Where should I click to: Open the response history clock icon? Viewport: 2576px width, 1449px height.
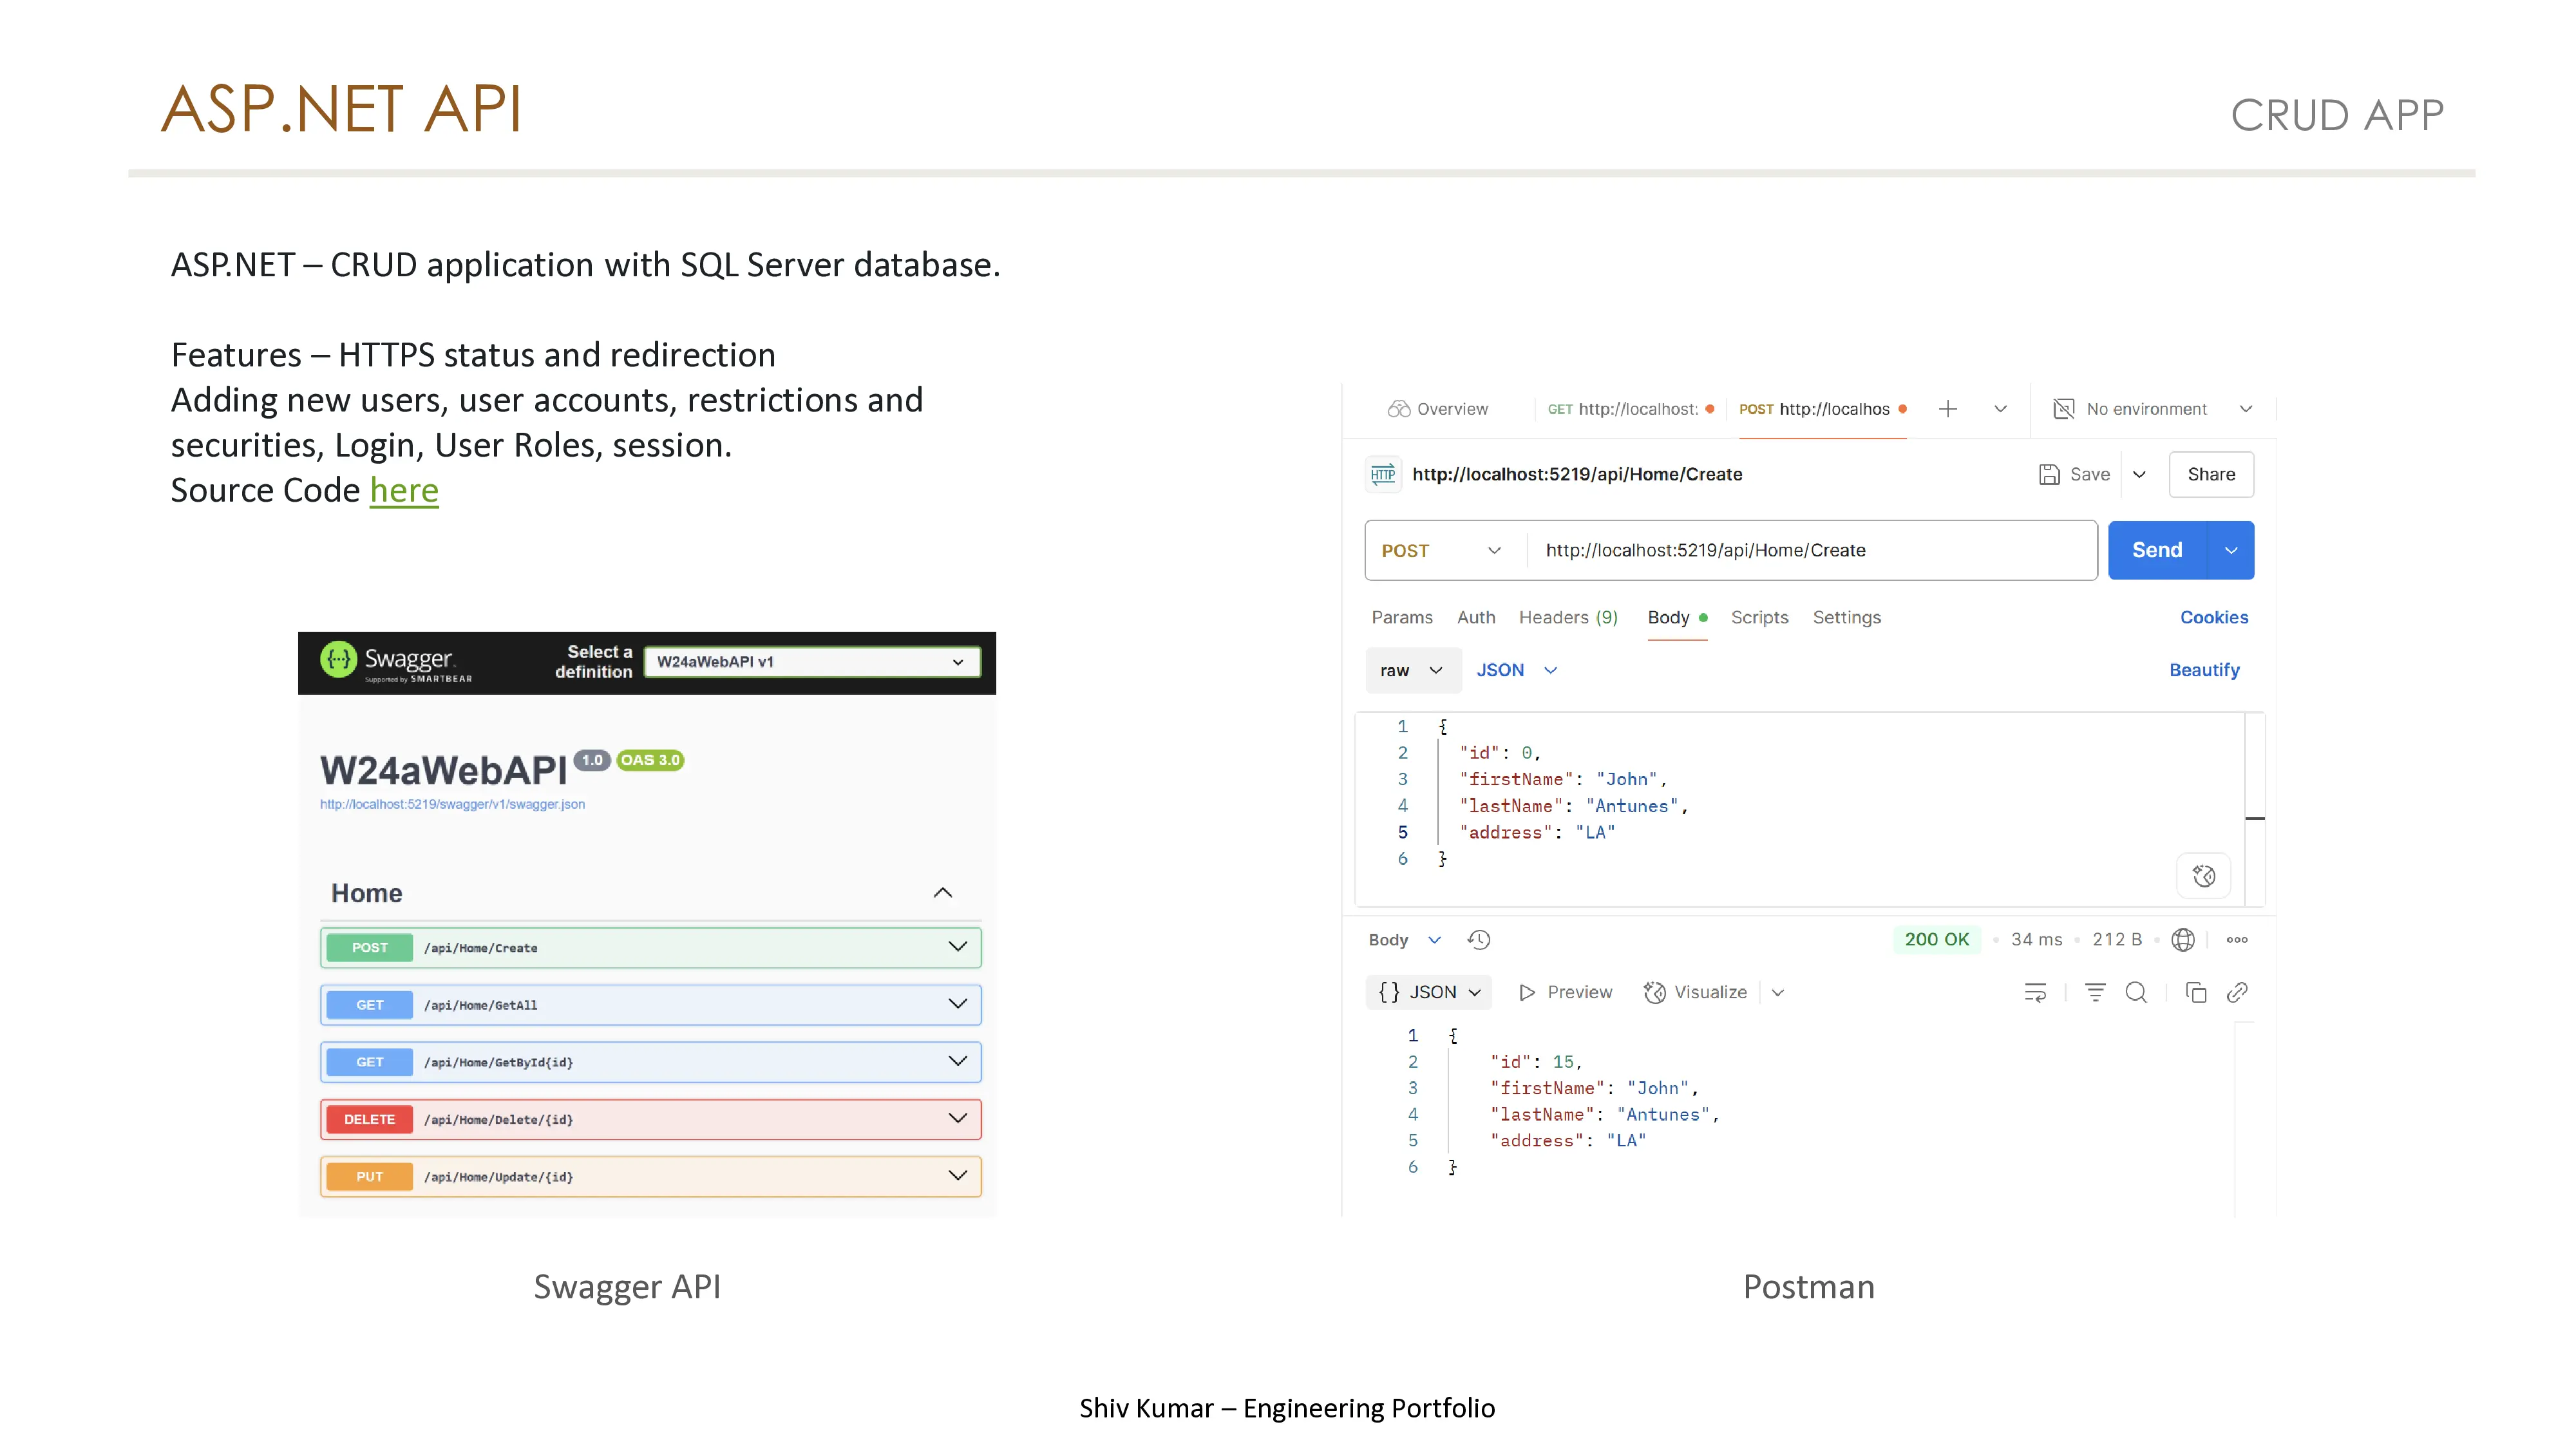coord(1479,940)
